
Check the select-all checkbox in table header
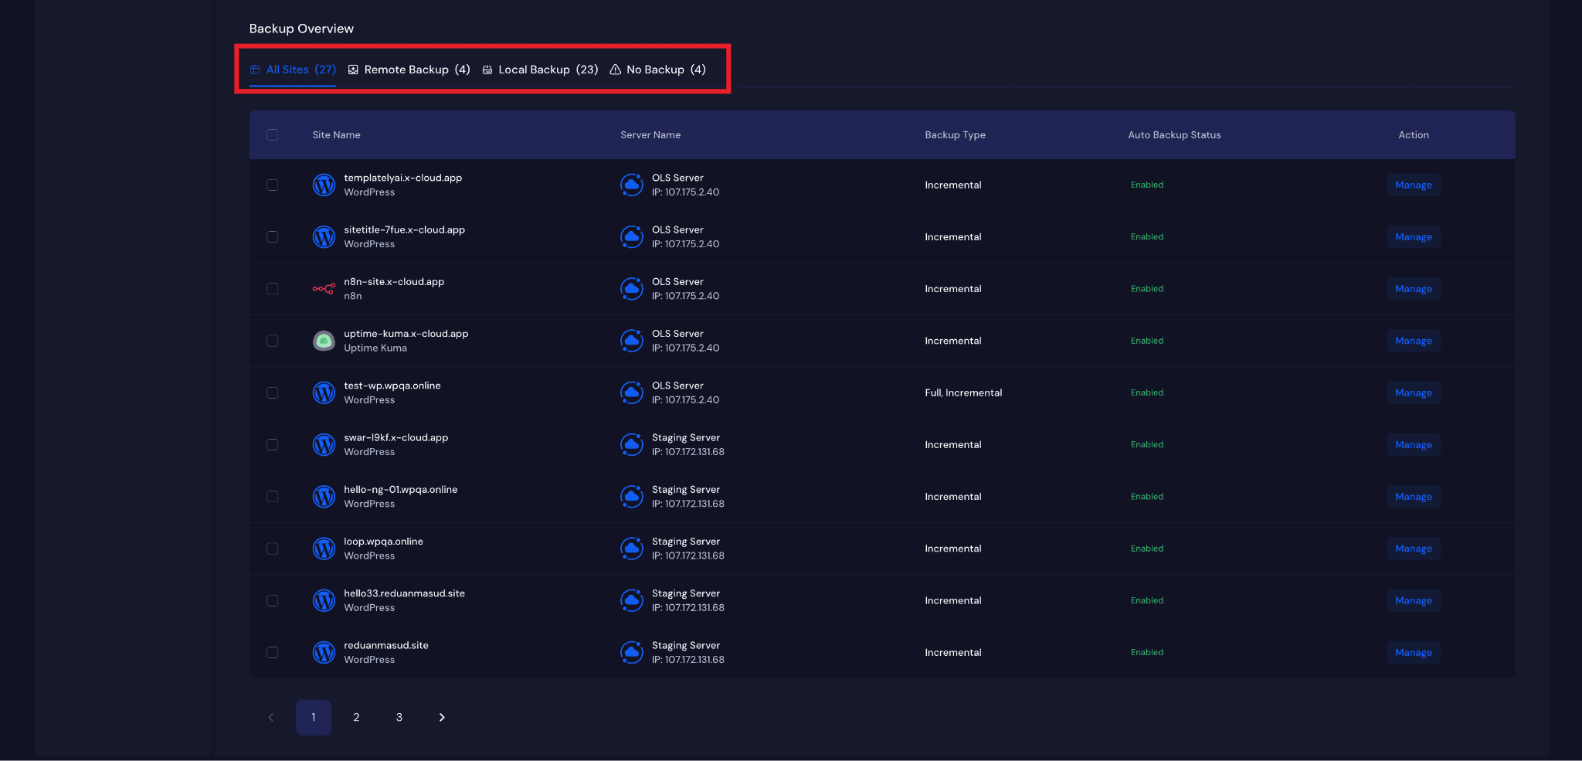point(273,135)
